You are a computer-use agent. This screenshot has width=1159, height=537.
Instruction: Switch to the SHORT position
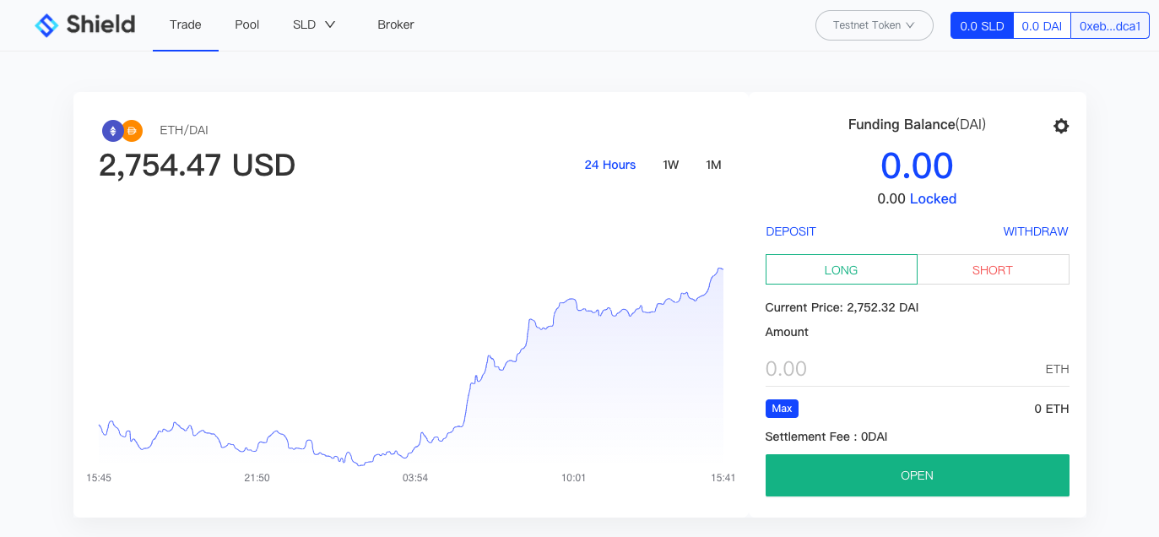coord(993,270)
